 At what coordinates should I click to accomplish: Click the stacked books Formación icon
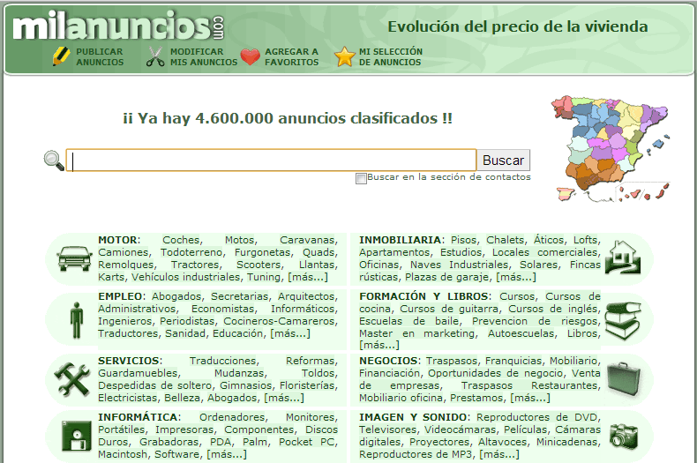(623, 320)
